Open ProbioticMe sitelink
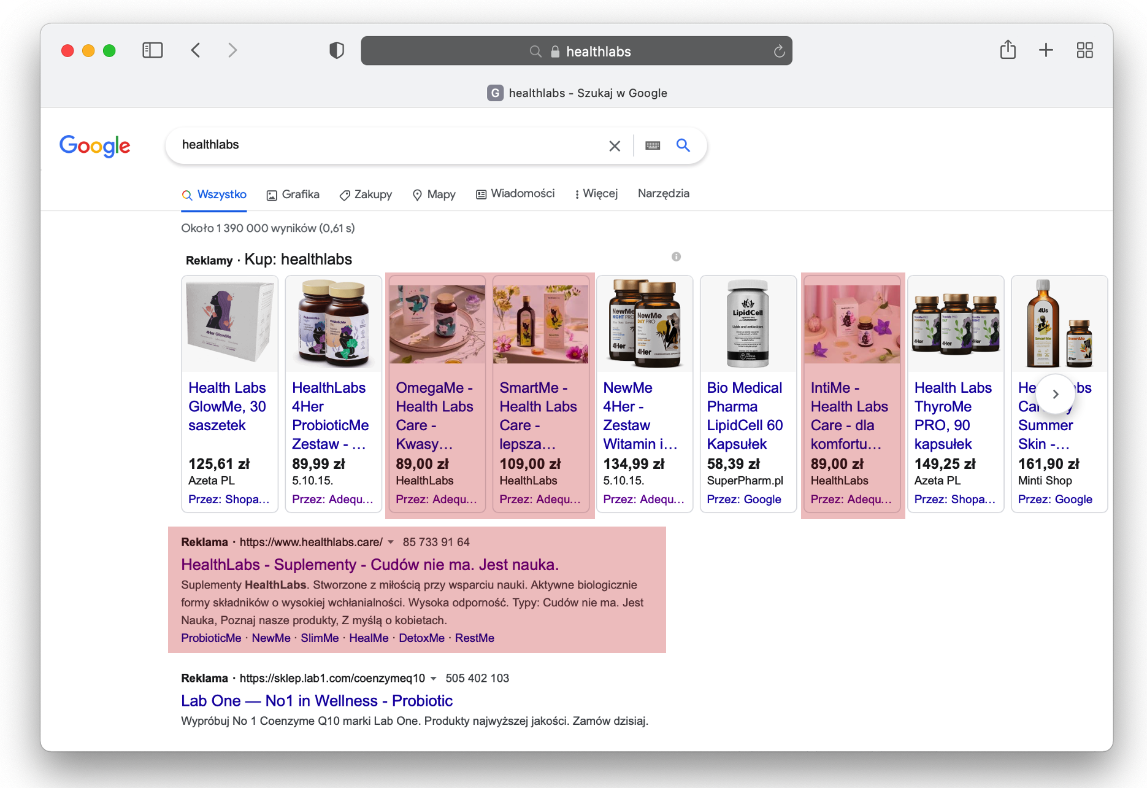The height and width of the screenshot is (788, 1147). 211,638
